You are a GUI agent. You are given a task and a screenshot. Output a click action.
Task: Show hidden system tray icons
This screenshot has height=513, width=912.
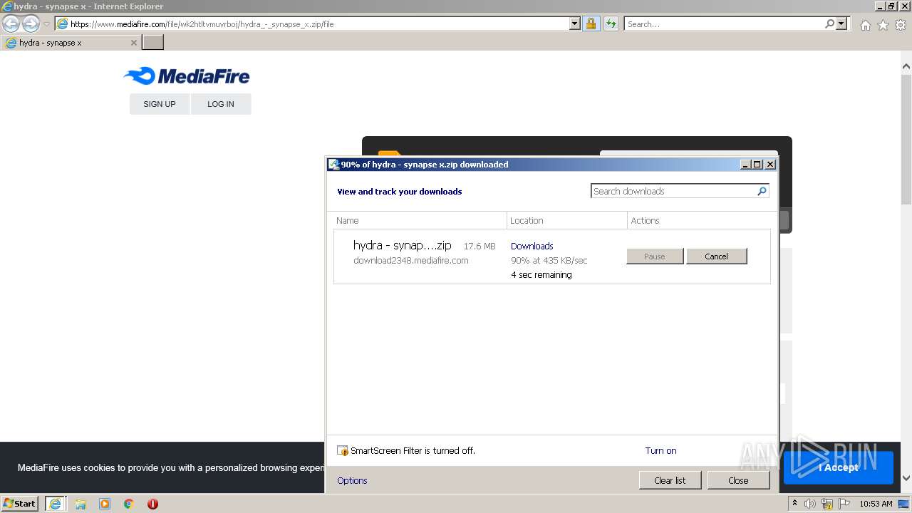(x=794, y=503)
